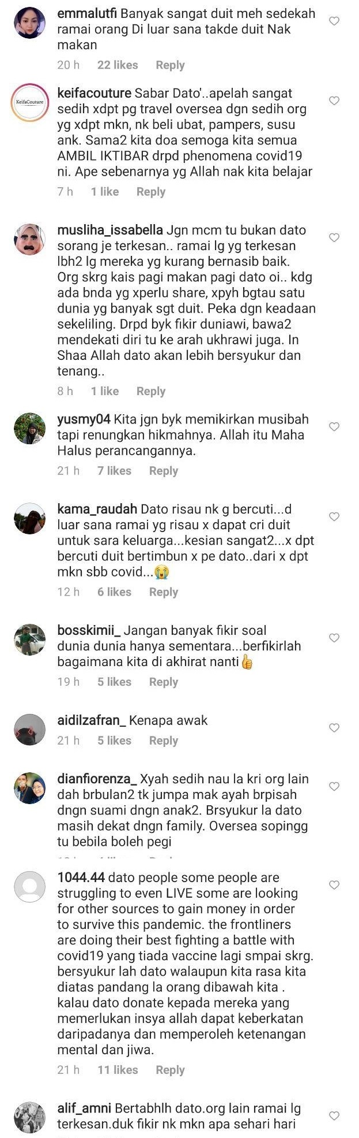Like kama_raudah's comment
Viewport: 359px width, 1138px height.
(x=334, y=517)
